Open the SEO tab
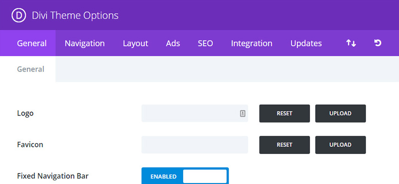Viewport: 399px width, 184px height. coord(205,43)
